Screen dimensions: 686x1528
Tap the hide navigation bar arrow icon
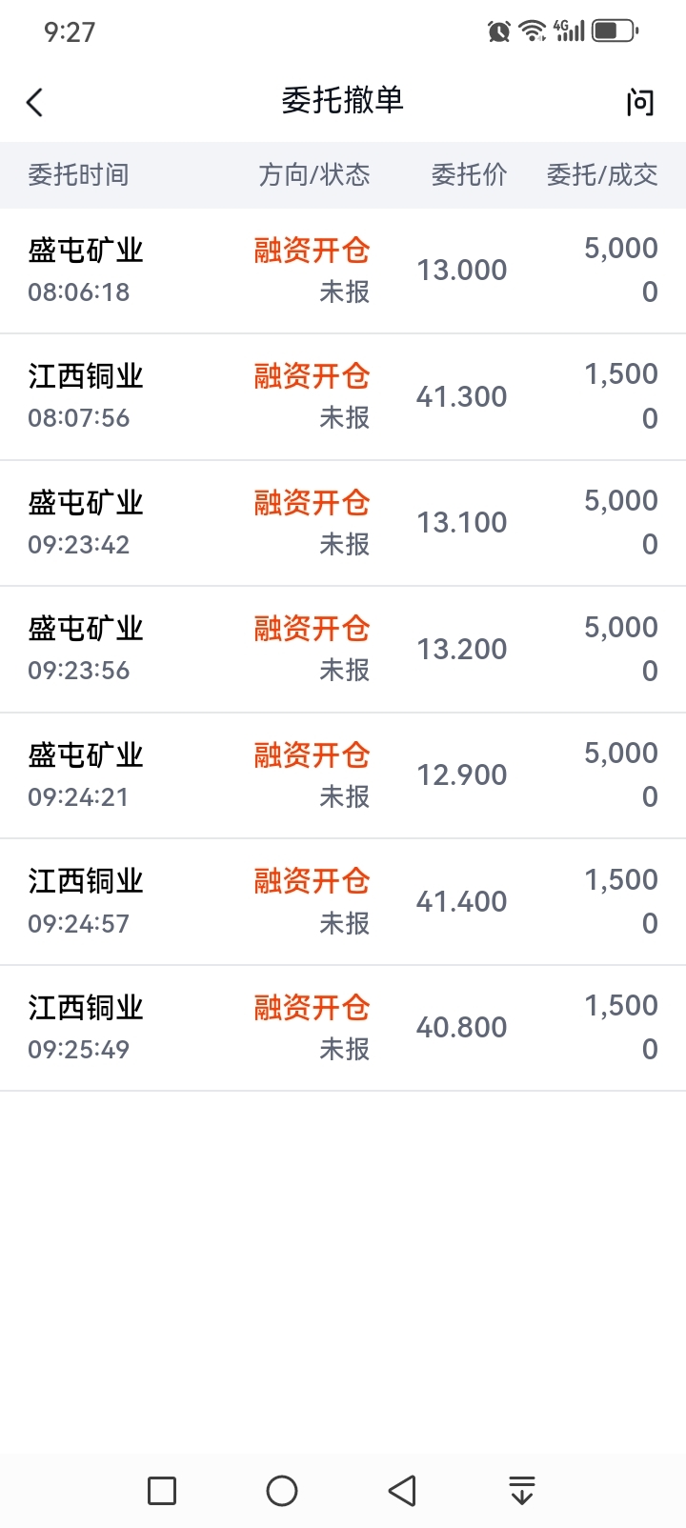pos(521,1490)
